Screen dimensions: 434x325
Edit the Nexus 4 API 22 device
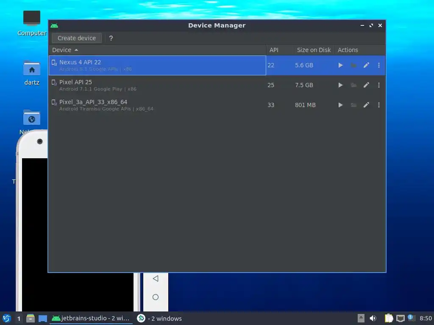(366, 65)
